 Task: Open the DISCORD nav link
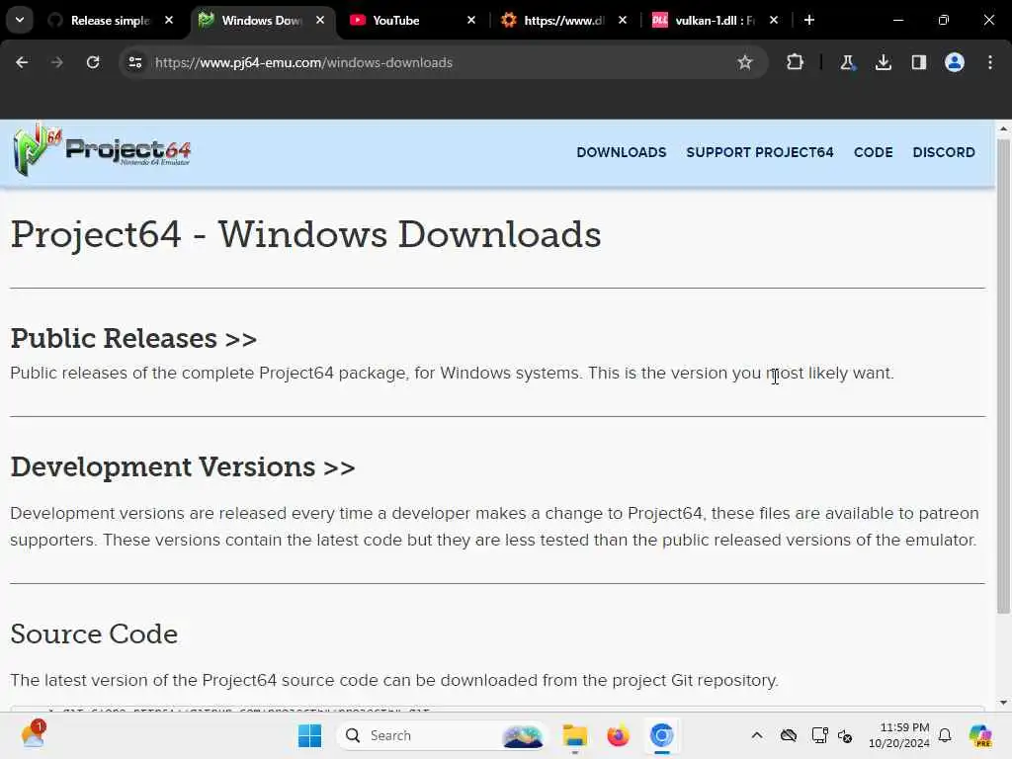944,152
